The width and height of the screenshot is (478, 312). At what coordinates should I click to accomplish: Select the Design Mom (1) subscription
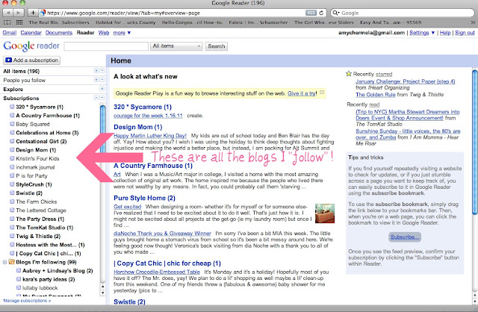coord(36,150)
